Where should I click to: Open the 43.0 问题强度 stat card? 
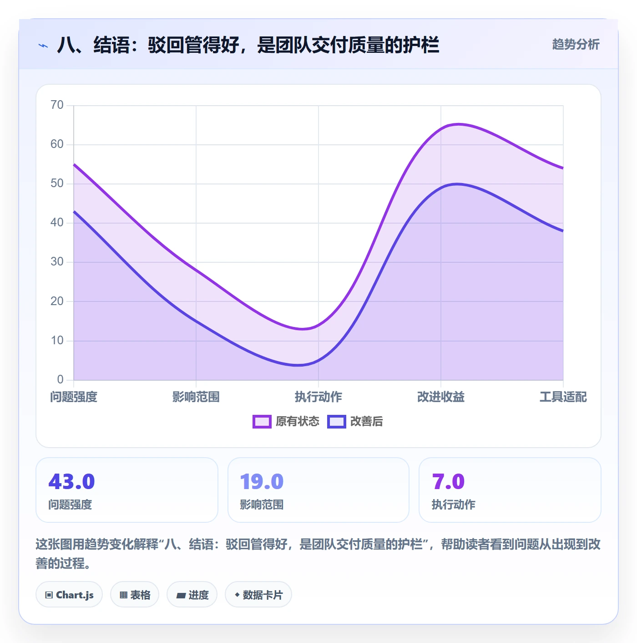click(127, 490)
